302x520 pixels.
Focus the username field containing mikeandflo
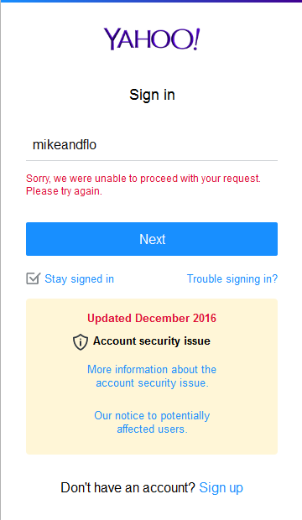[x=152, y=145]
